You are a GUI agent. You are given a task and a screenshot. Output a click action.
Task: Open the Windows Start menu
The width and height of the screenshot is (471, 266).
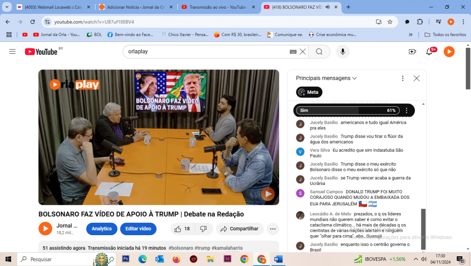(x=8, y=259)
